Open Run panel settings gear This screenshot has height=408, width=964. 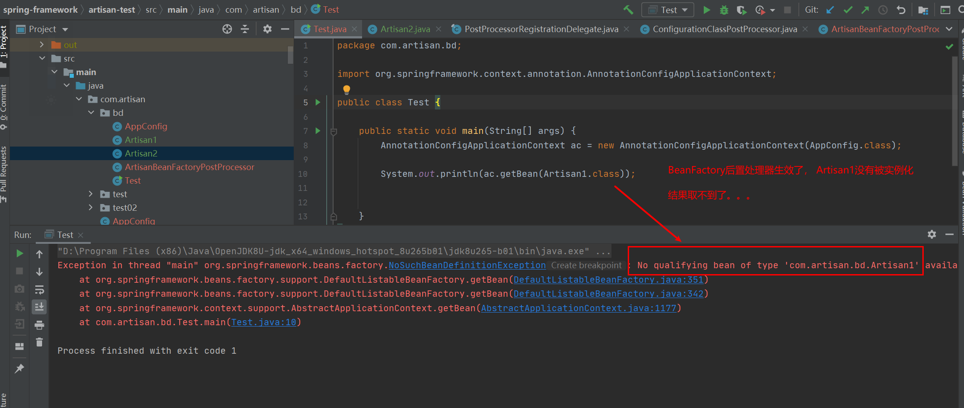(932, 234)
